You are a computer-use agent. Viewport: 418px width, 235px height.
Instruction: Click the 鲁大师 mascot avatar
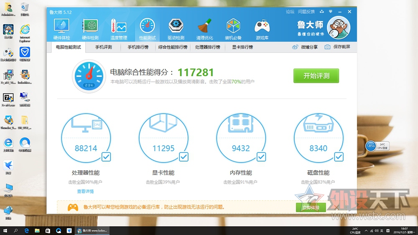coord(339,28)
